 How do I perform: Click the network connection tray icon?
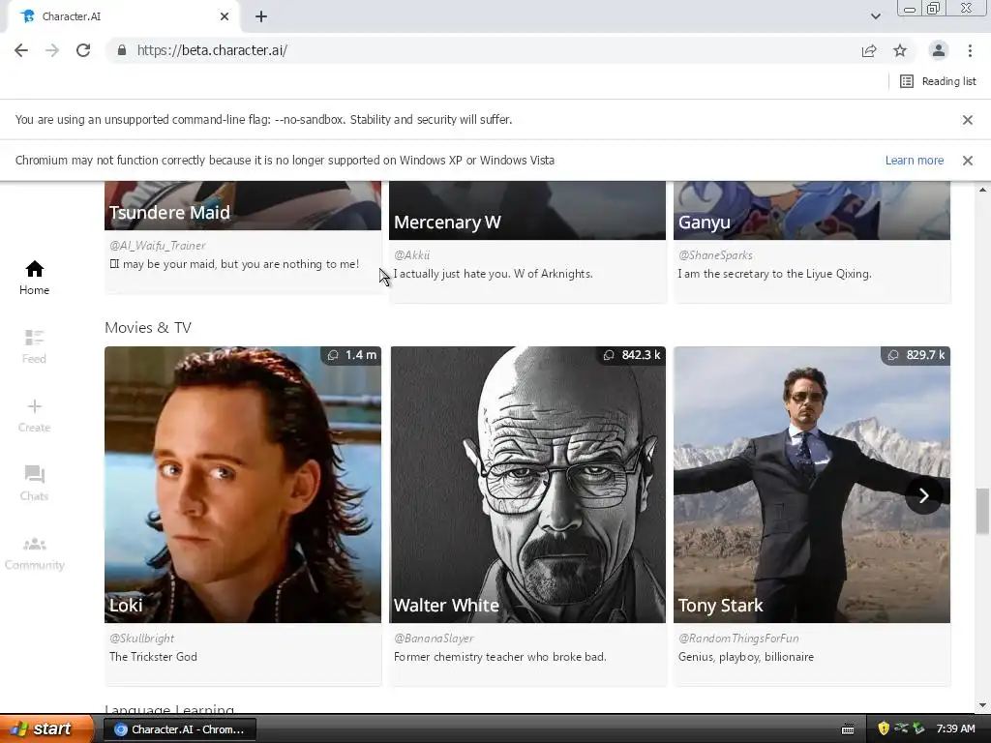(x=901, y=728)
